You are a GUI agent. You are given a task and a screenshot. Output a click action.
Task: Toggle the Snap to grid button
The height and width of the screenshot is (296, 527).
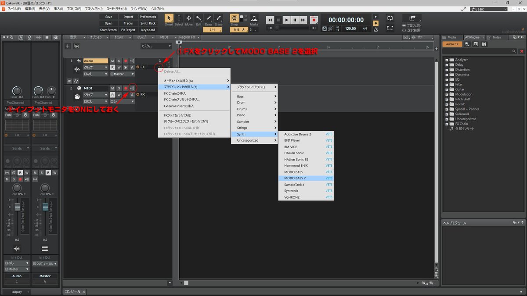(x=235, y=18)
